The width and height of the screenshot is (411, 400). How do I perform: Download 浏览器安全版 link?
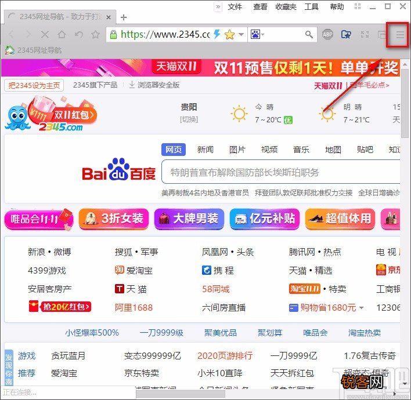coord(154,85)
